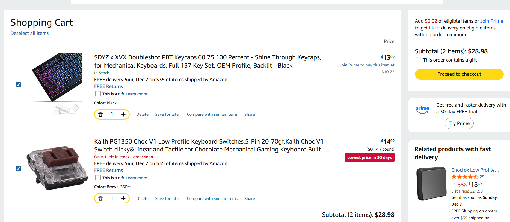Screen dimensions: 510x222
Task: Deselect the Kailh switches item checkbox
Action: tap(18, 169)
